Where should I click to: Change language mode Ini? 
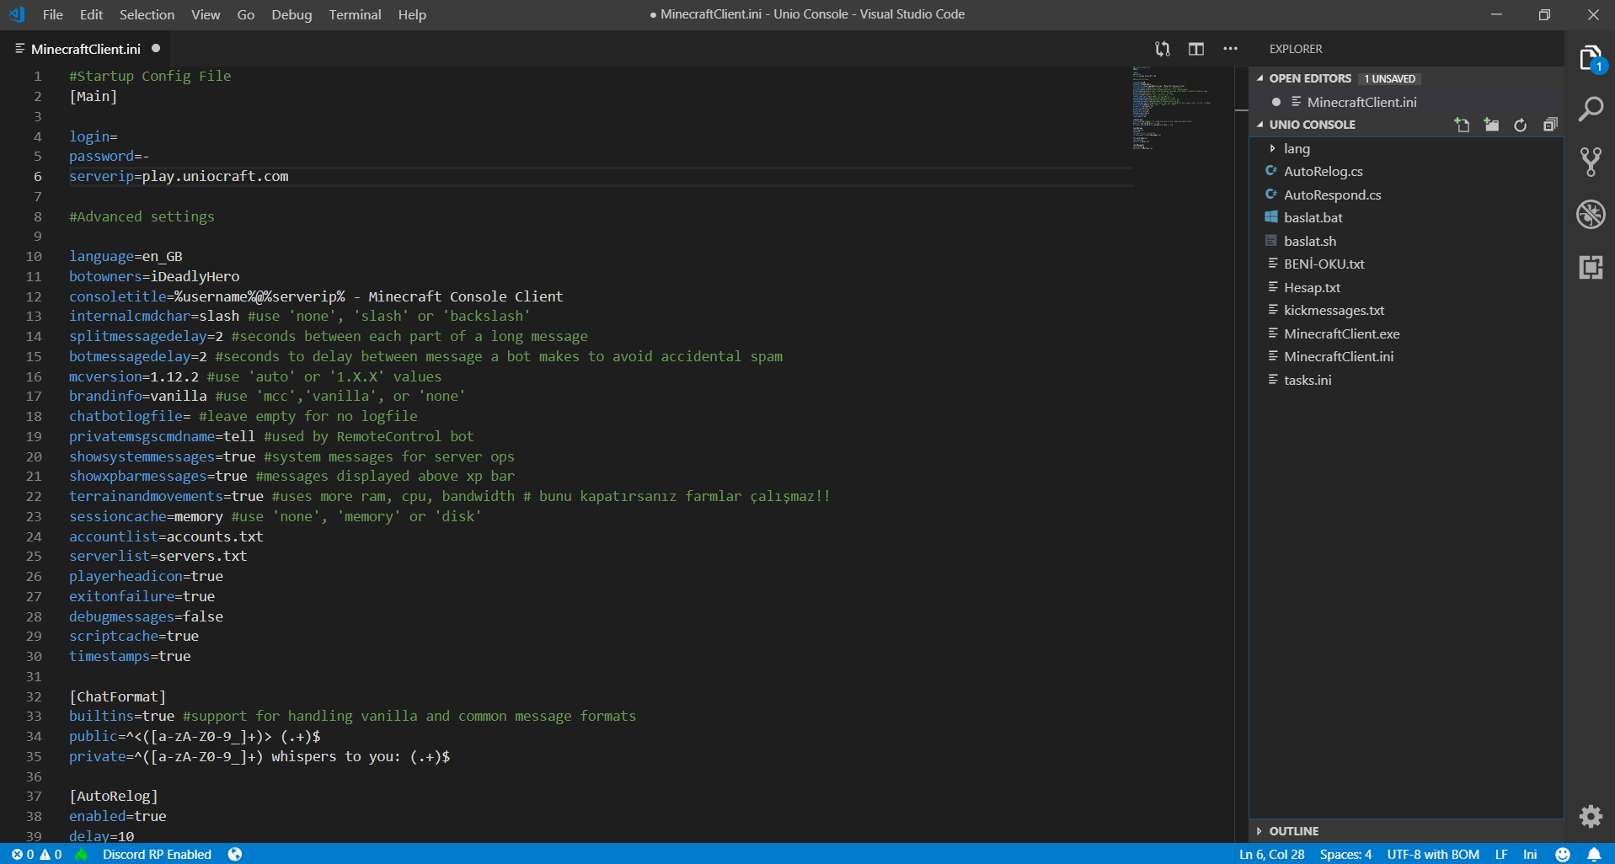click(x=1530, y=854)
